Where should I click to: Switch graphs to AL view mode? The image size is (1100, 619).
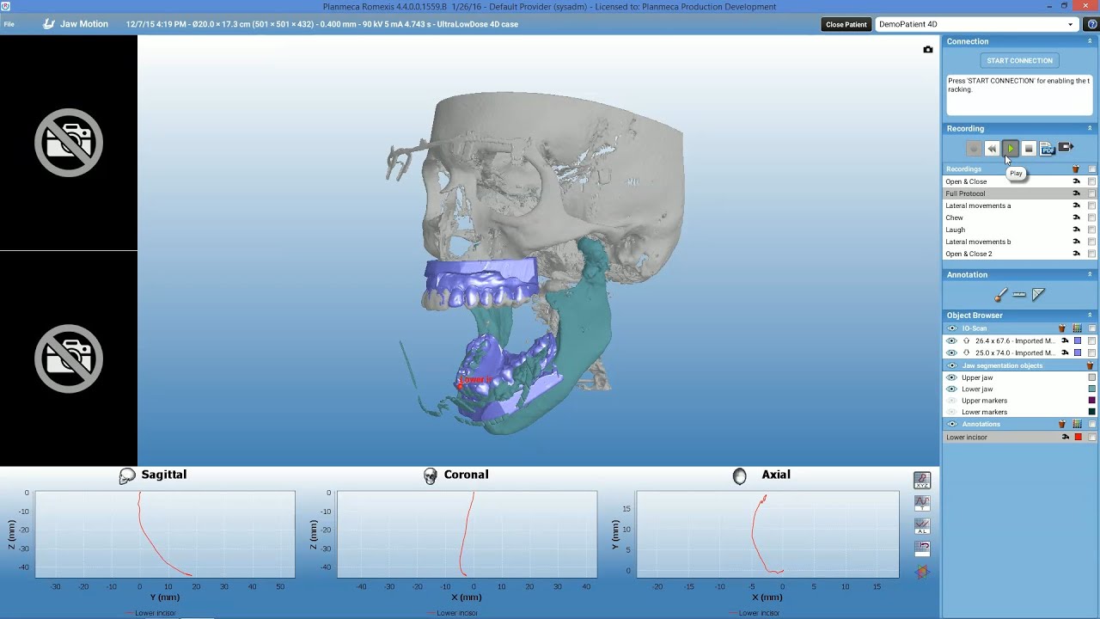(x=922, y=525)
